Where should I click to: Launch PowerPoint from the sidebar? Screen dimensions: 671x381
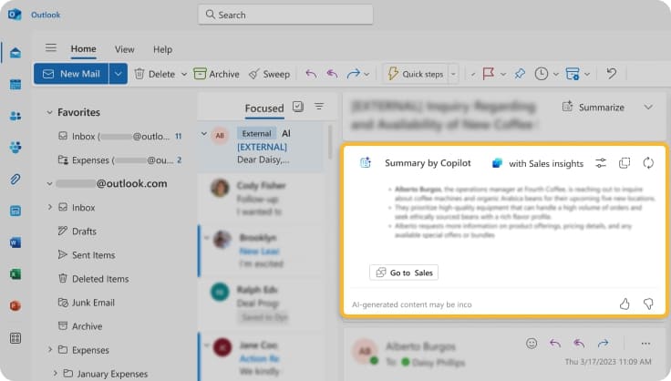(x=15, y=305)
